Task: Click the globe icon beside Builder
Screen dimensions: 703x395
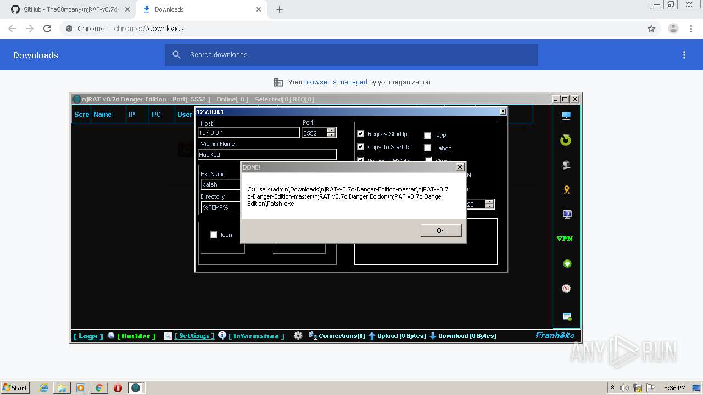Action: [x=111, y=336]
